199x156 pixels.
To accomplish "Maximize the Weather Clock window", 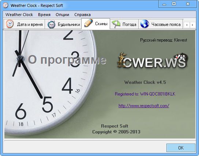I will tap(174, 4).
